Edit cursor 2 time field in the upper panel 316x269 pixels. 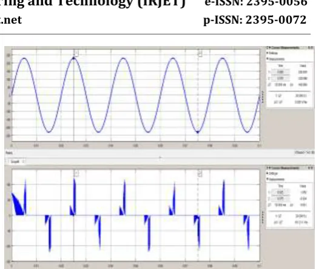280,78
